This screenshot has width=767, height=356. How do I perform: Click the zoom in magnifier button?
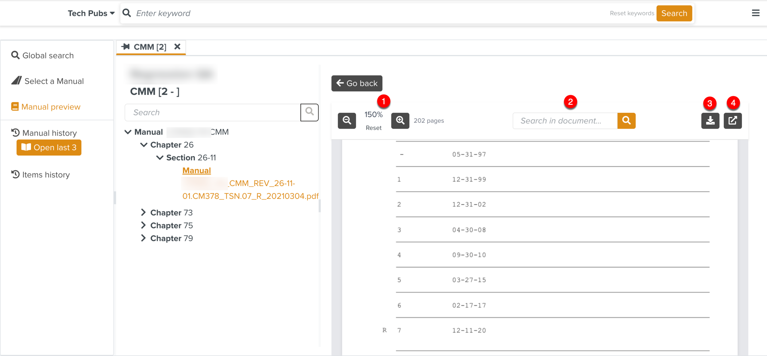(x=400, y=120)
